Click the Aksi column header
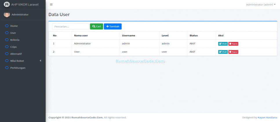Viewport: 280px width, 122px height. [x=221, y=35]
